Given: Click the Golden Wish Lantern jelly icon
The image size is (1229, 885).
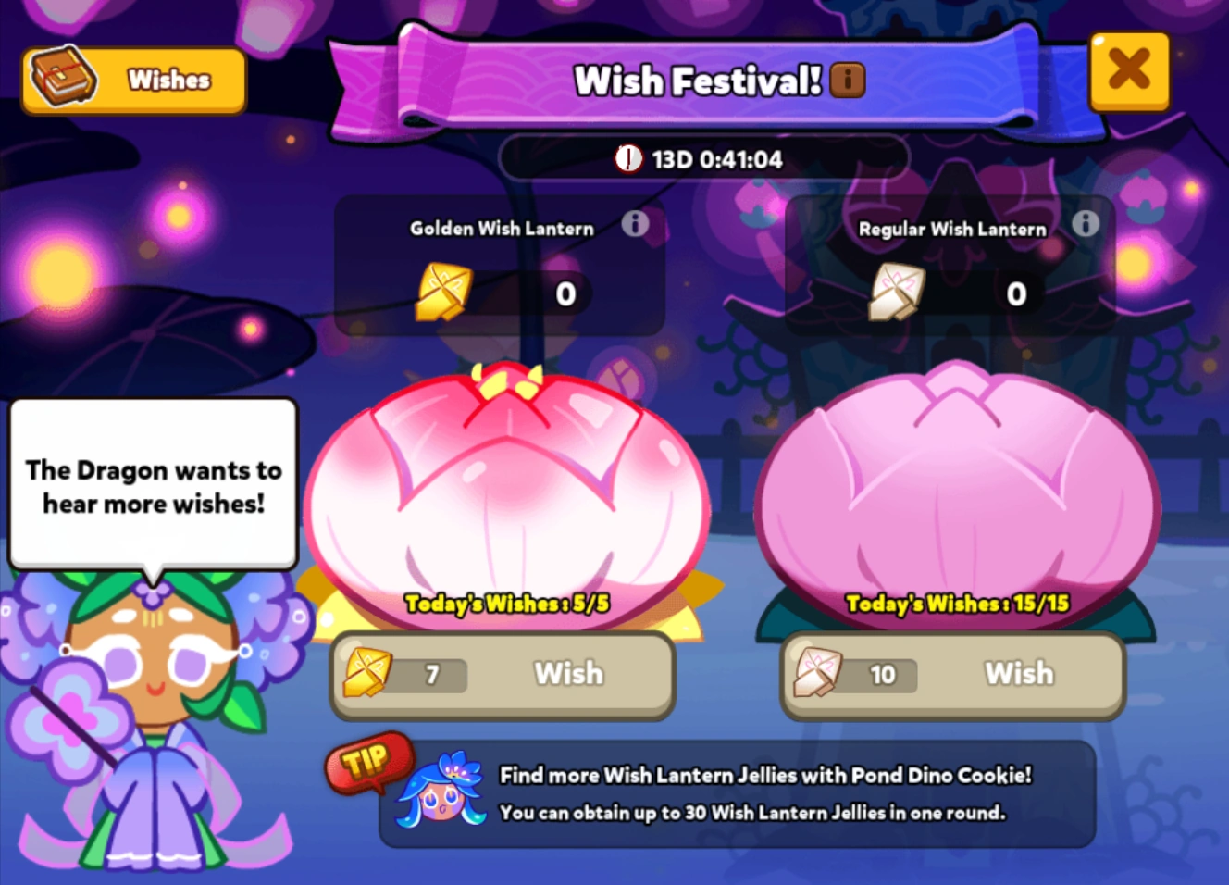Looking at the screenshot, I should coord(444,292).
